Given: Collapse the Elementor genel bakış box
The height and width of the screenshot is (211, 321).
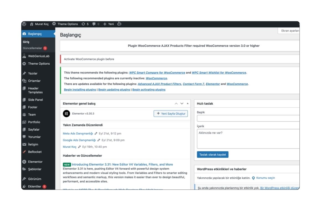Looking at the screenshot, I should pos(188,103).
